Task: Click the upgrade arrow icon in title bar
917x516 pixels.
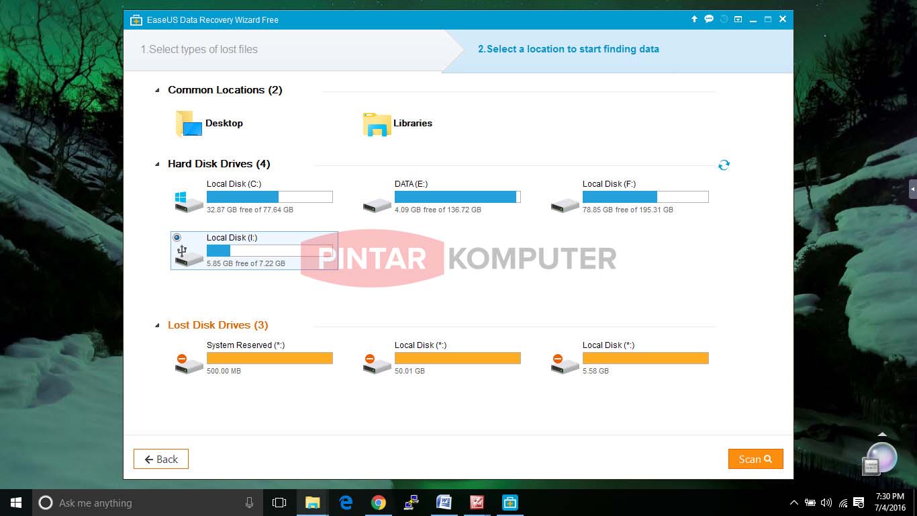Action: pyautogui.click(x=694, y=19)
